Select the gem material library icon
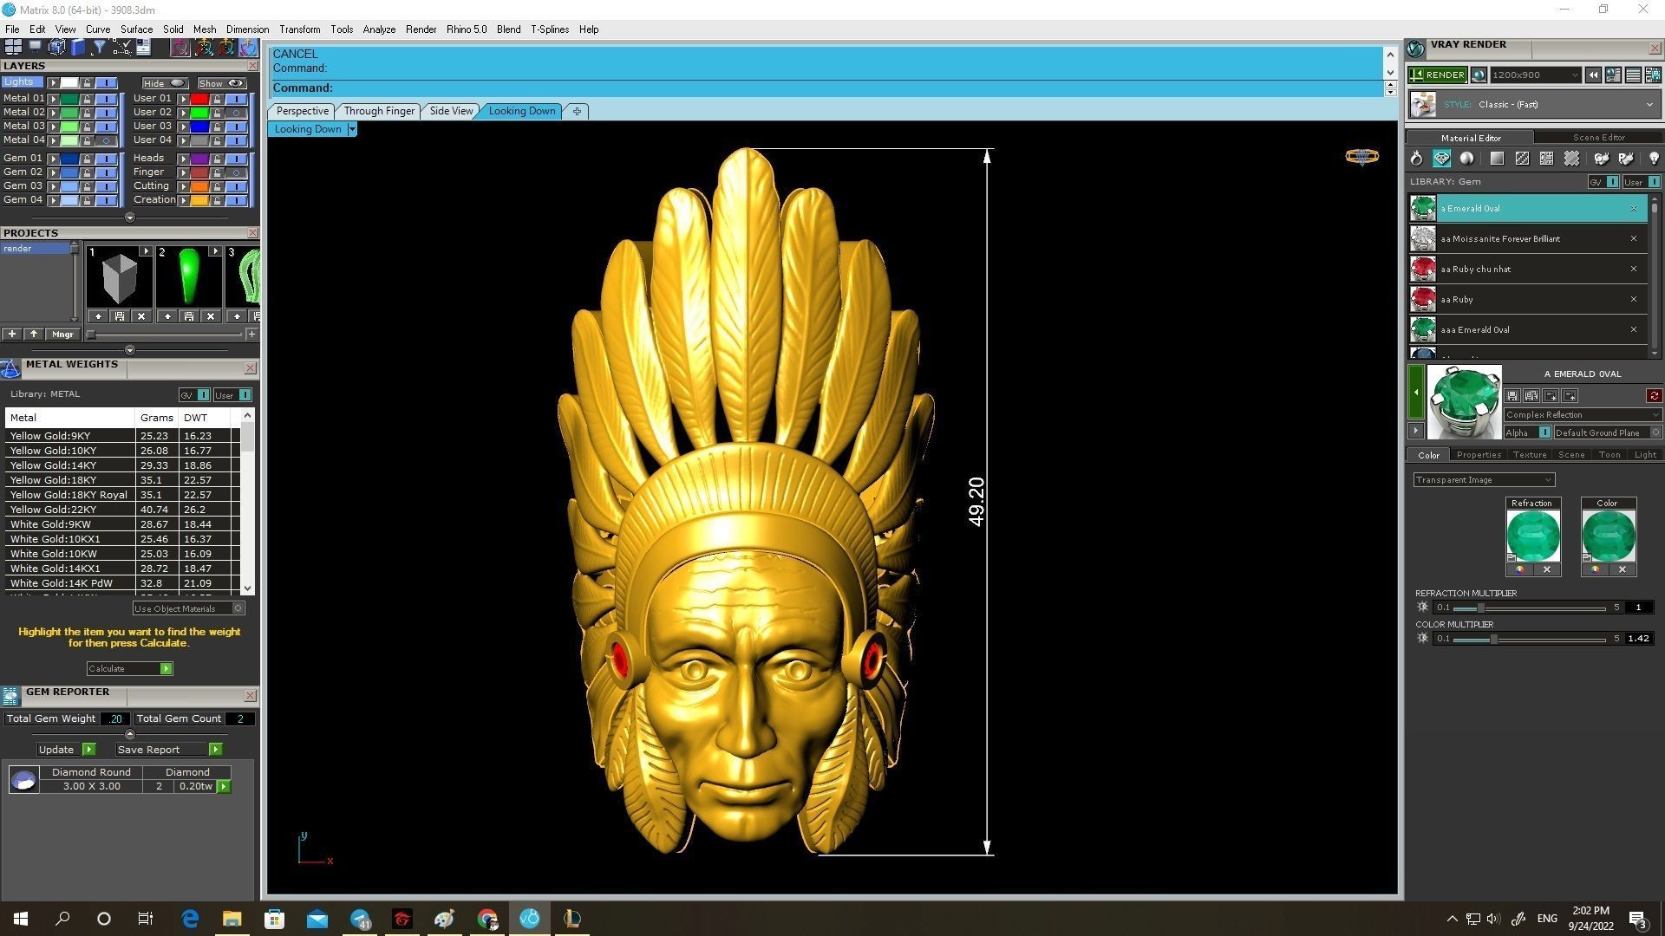Image resolution: width=1665 pixels, height=936 pixels. pos(1441,159)
